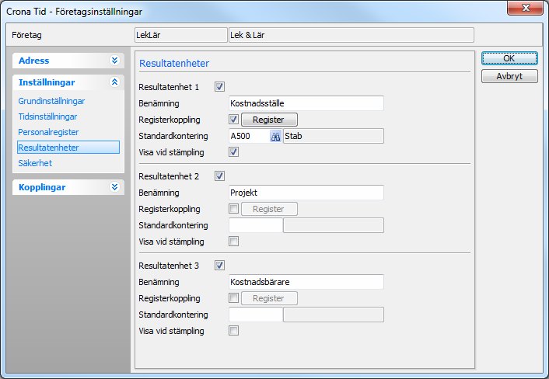Click the Företag label
The height and width of the screenshot is (379, 549).
(x=26, y=35)
